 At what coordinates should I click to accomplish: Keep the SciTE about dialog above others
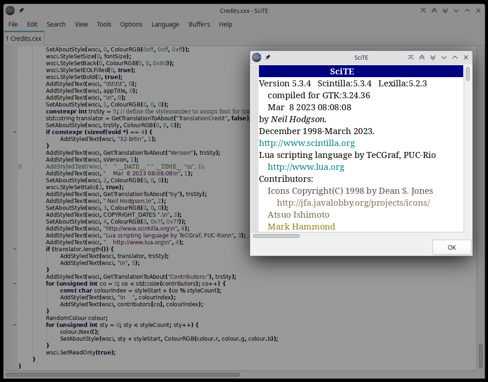422,57
